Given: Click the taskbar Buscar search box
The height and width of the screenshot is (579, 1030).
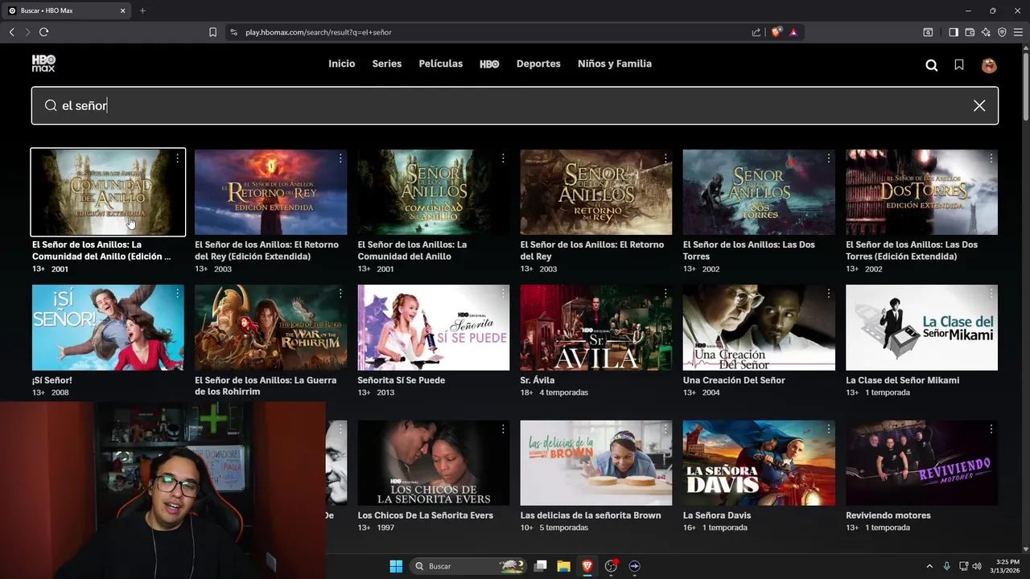Looking at the screenshot, I should (469, 566).
